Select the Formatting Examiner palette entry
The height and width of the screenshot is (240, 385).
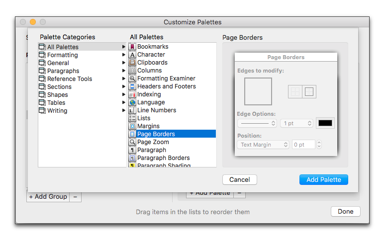click(172, 79)
